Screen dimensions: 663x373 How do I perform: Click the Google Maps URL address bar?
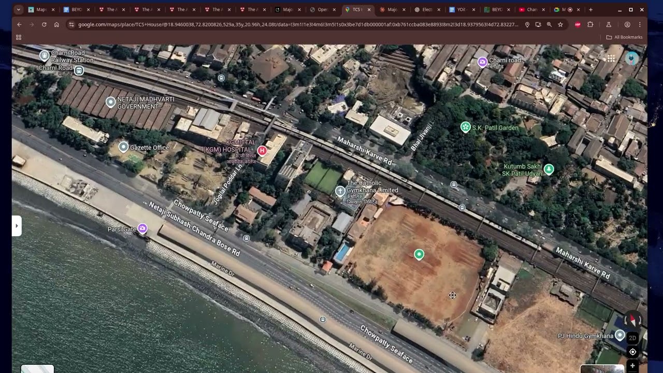click(x=298, y=24)
